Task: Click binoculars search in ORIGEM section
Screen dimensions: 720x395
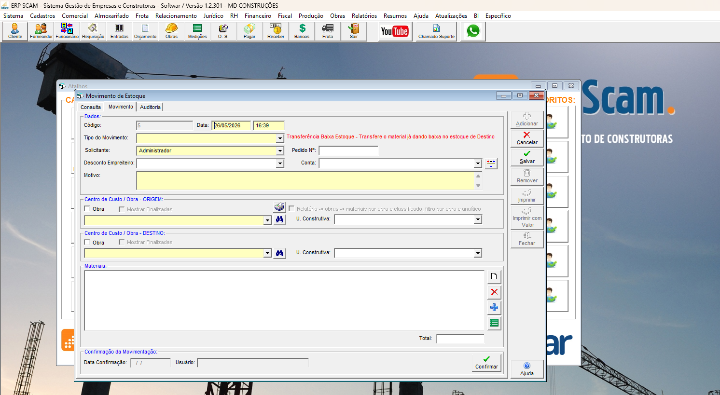Action: pyautogui.click(x=279, y=219)
